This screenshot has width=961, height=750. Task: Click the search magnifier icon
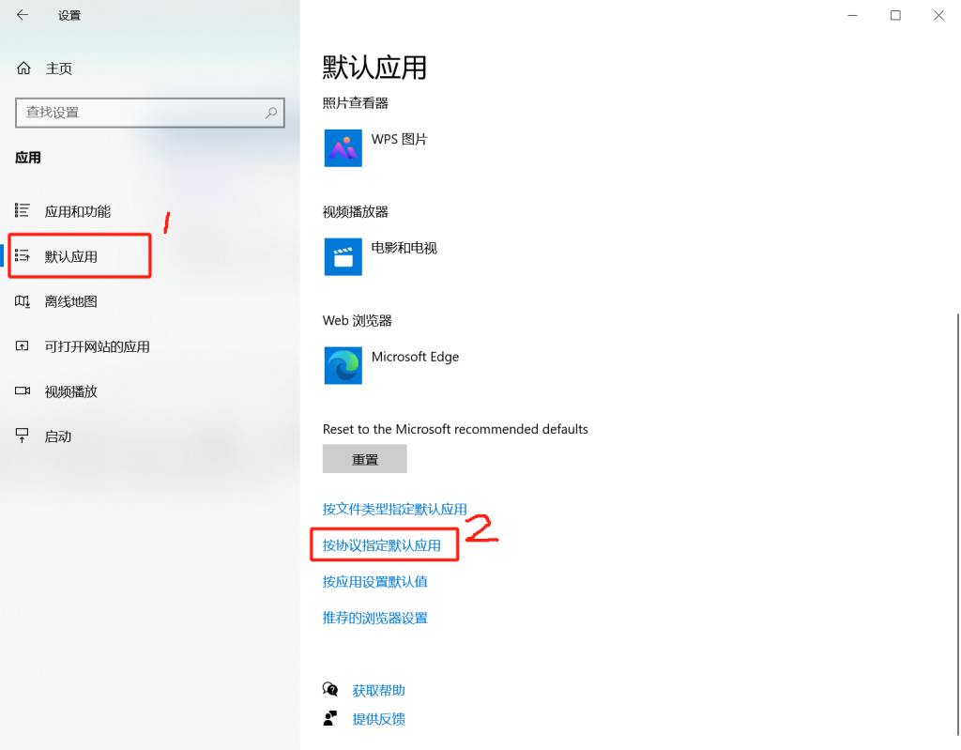pos(271,113)
